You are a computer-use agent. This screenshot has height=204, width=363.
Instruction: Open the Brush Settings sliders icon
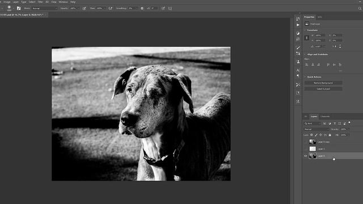[x=298, y=53]
